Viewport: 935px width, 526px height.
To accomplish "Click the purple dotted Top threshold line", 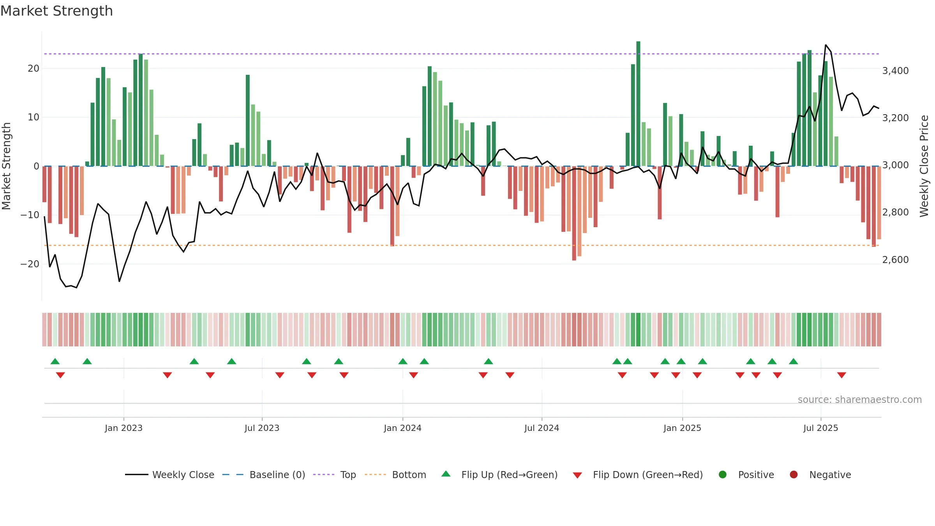I will (462, 54).
